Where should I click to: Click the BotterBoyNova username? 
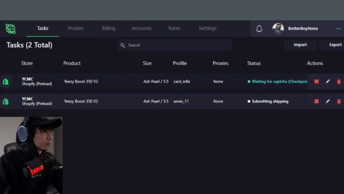tap(303, 29)
